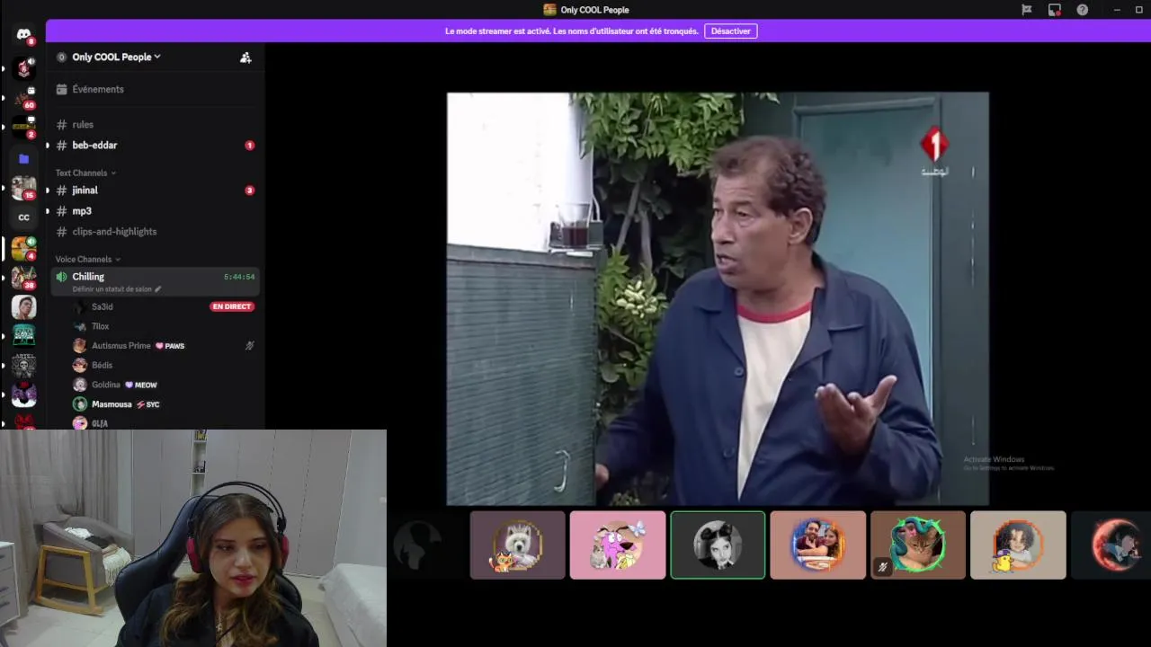Viewport: 1151px width, 647px height.
Task: Collapse the Text Channels category
Action: pos(85,173)
